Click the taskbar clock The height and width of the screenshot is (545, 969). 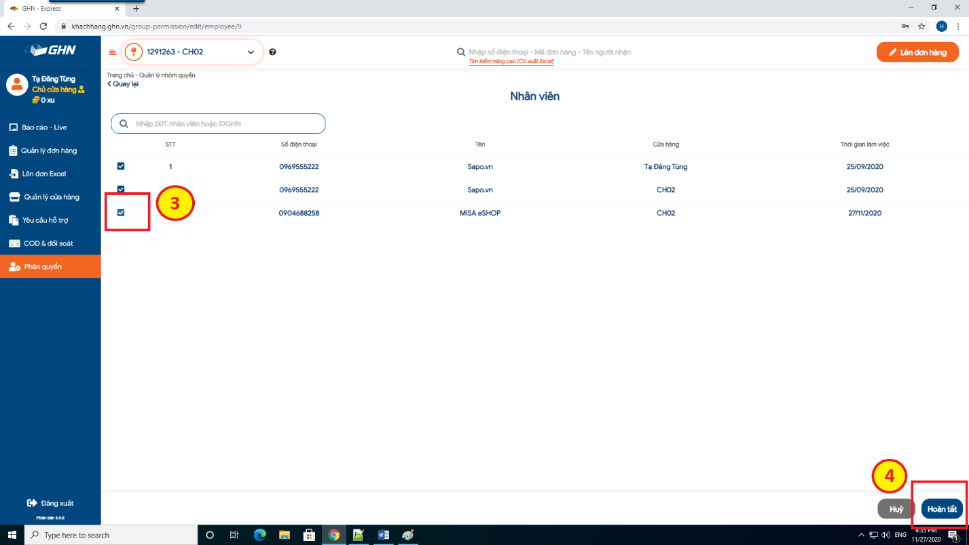point(926,535)
